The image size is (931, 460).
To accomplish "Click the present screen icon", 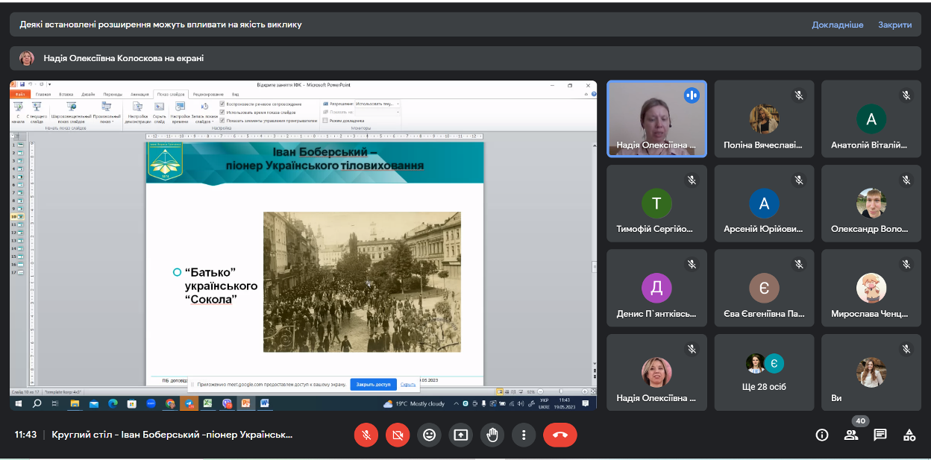I will (460, 435).
